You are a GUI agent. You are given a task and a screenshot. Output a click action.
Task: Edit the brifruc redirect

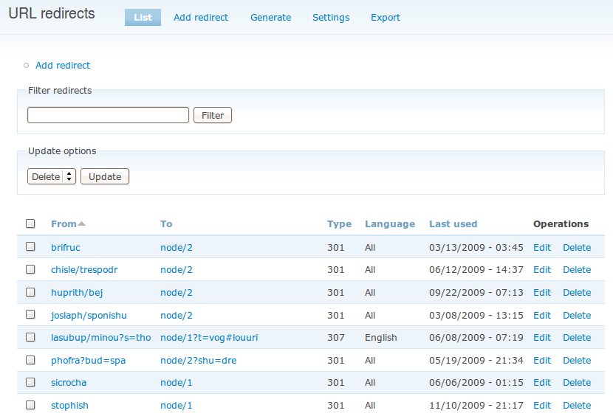pyautogui.click(x=542, y=248)
